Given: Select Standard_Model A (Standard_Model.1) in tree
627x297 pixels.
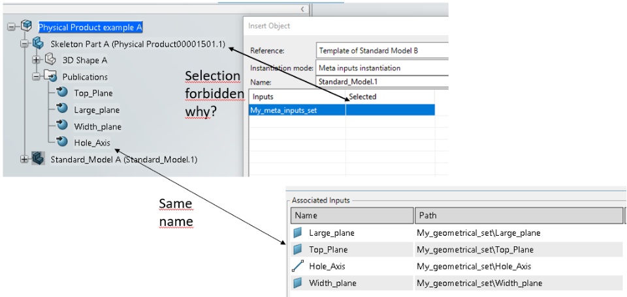Looking at the screenshot, I should [x=124, y=160].
